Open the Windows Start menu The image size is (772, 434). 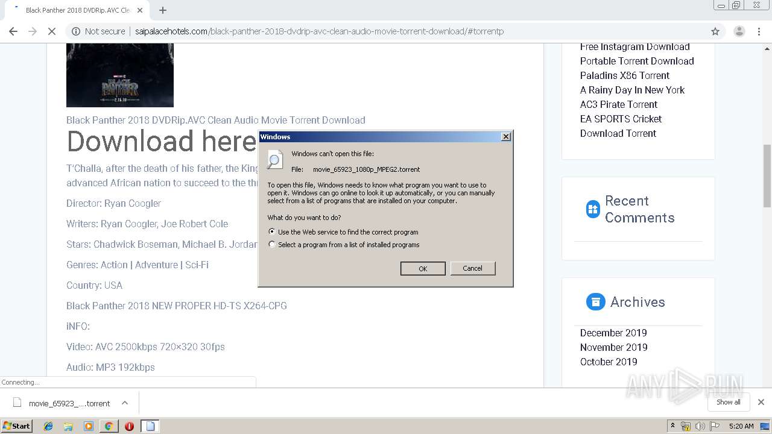17,426
